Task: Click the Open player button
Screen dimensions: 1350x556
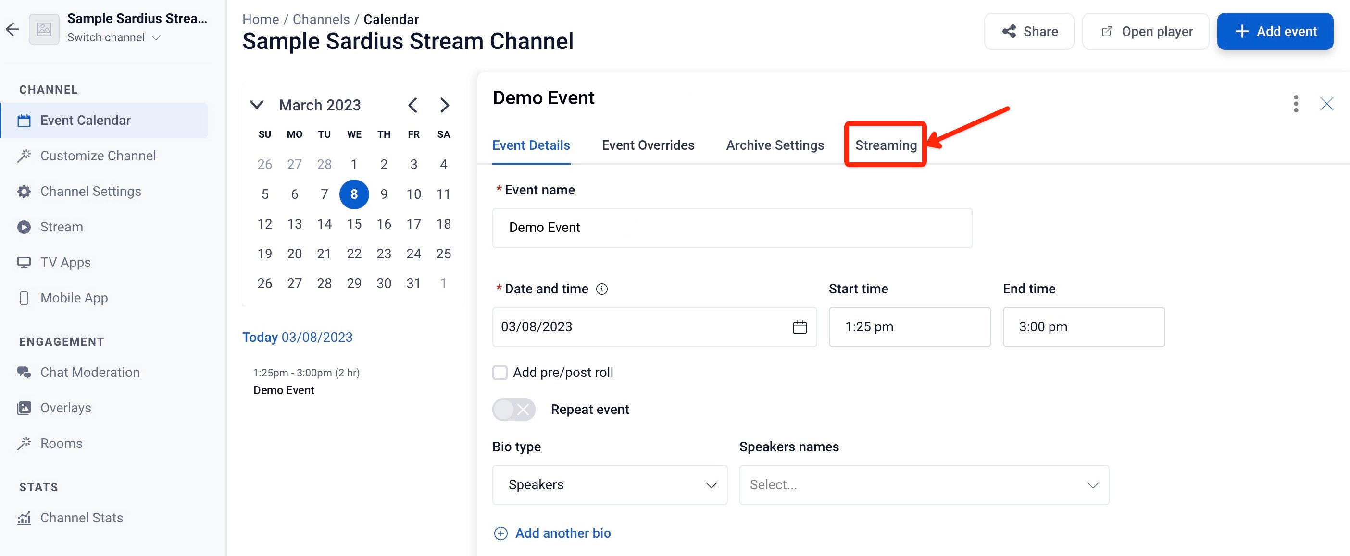Action: (x=1146, y=31)
